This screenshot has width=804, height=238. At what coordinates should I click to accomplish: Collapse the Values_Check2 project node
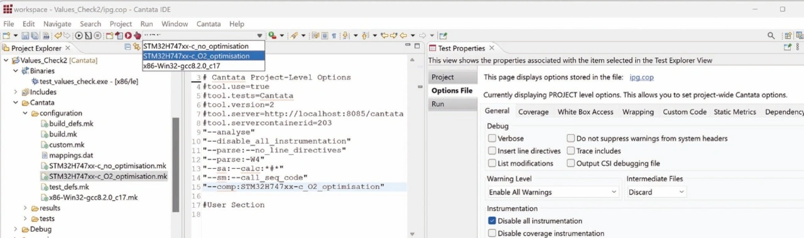(x=6, y=60)
